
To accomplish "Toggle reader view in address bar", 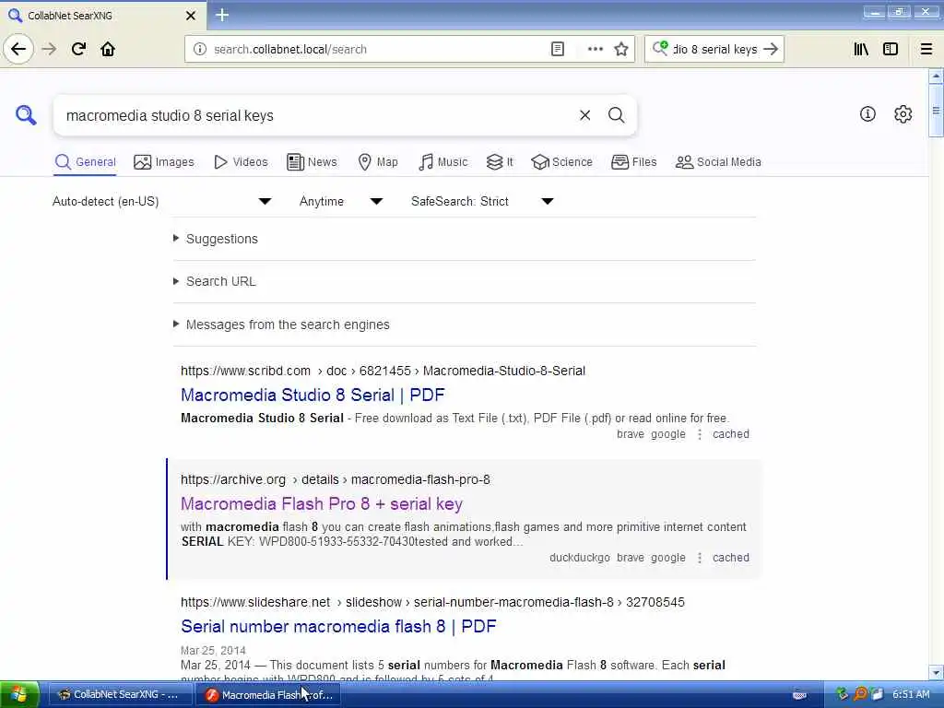I will click(558, 50).
